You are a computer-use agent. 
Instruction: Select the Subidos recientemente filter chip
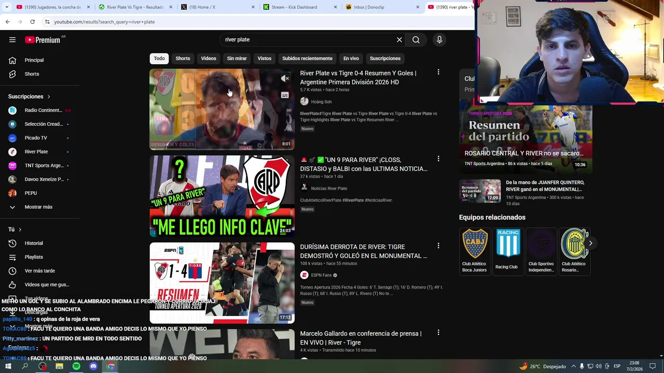307,59
